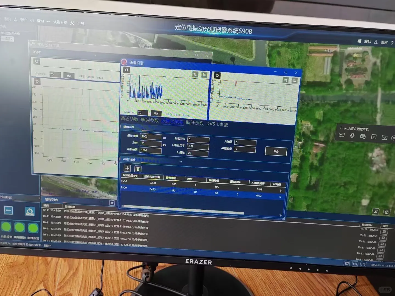
Task: Click the 跨度 input field in basic parameters
Action: click(x=151, y=143)
